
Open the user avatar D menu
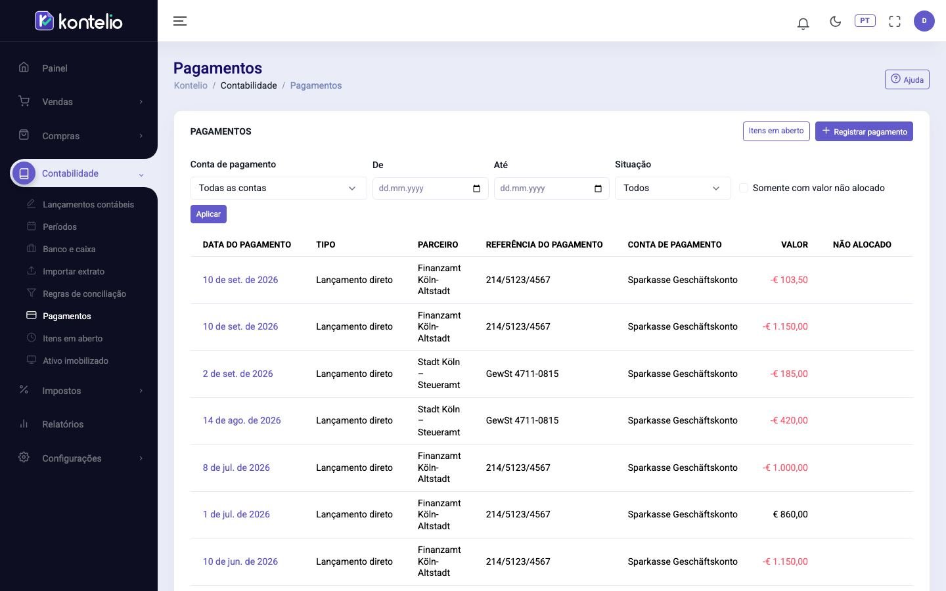point(924,21)
